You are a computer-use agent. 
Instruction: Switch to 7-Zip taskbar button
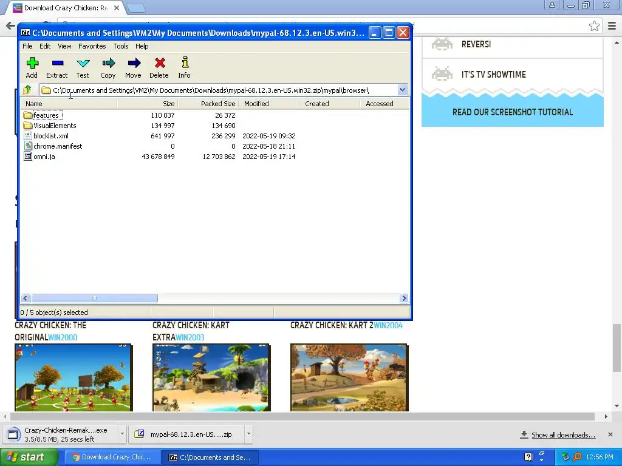tap(210, 457)
